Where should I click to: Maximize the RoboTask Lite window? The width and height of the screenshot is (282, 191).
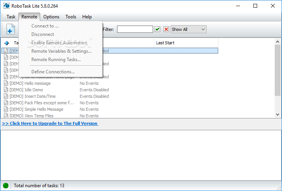255,6
